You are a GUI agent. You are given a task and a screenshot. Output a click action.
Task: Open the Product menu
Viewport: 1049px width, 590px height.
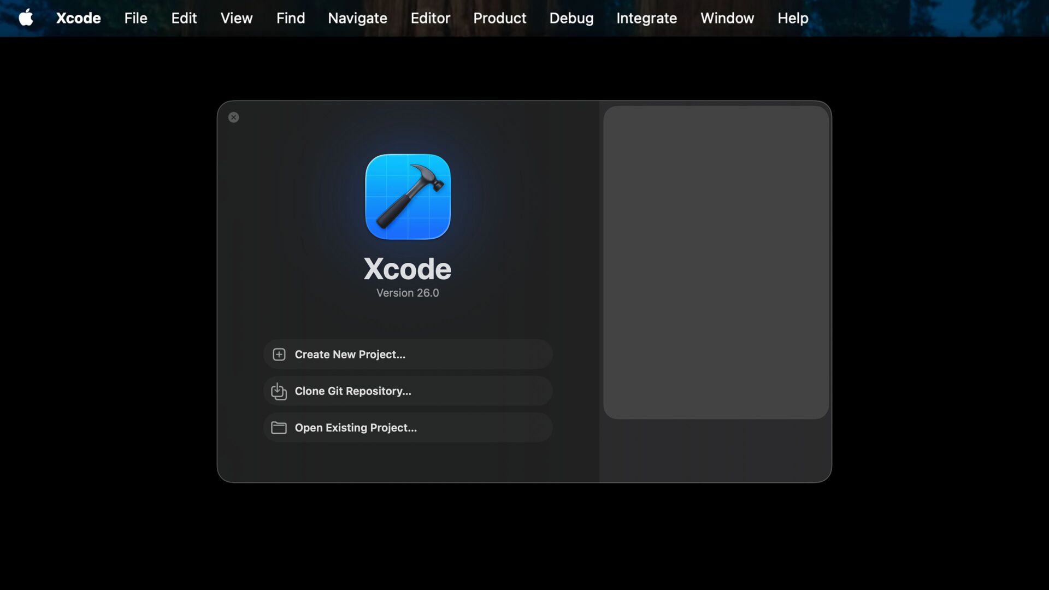pos(499,18)
